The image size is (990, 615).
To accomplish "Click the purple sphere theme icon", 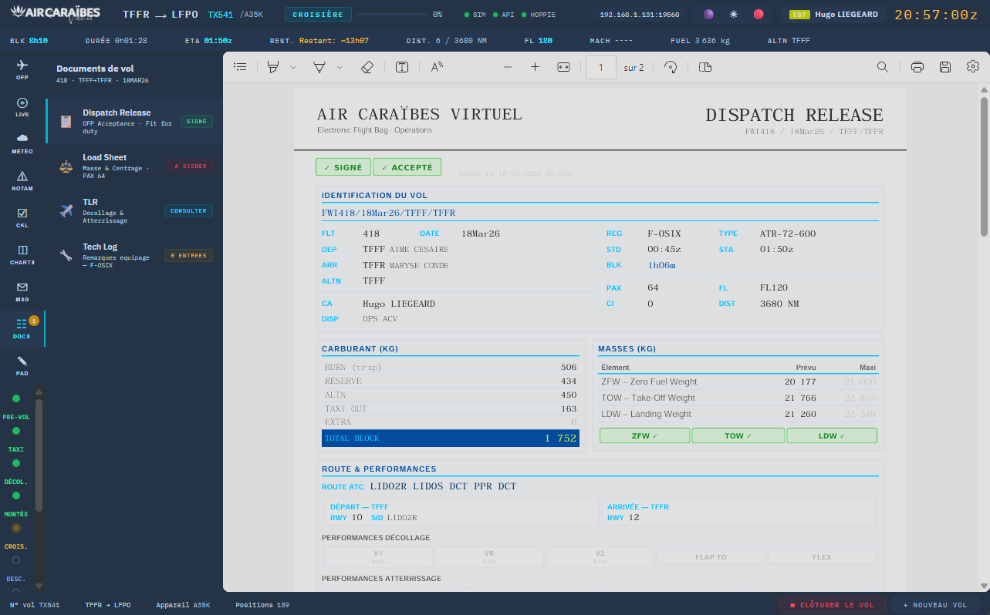I will (x=708, y=15).
